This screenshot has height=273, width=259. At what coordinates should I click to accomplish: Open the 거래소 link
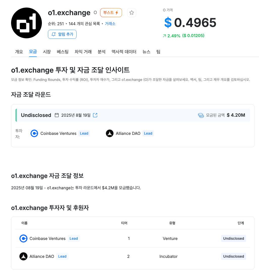click(x=110, y=24)
